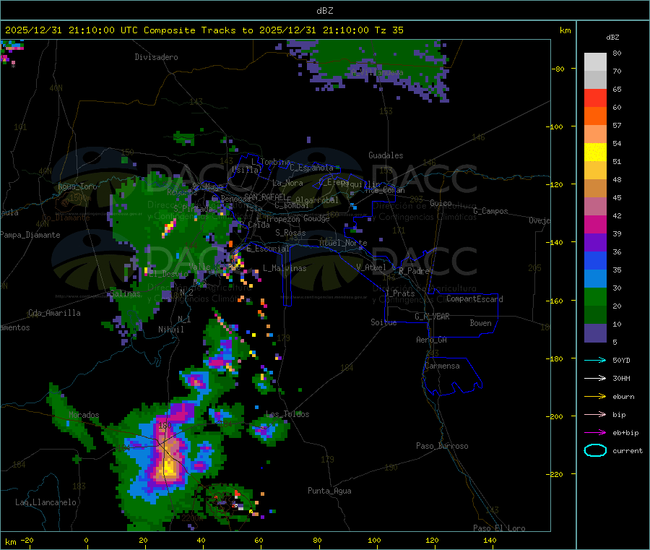
Task: Select the 'Carmensa' label
Action: [x=442, y=366]
